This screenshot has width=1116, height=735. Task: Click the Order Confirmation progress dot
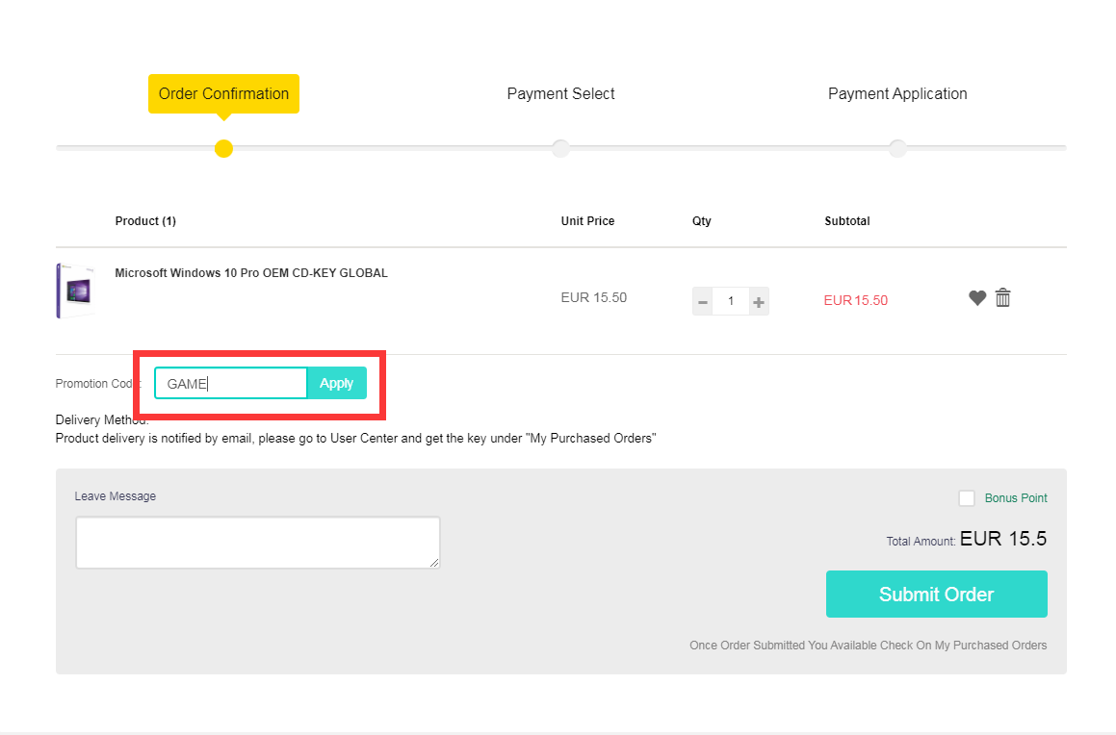coord(223,148)
